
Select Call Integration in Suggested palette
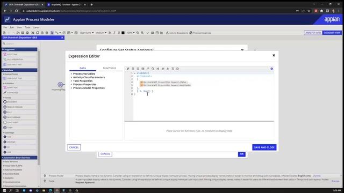click(19, 60)
